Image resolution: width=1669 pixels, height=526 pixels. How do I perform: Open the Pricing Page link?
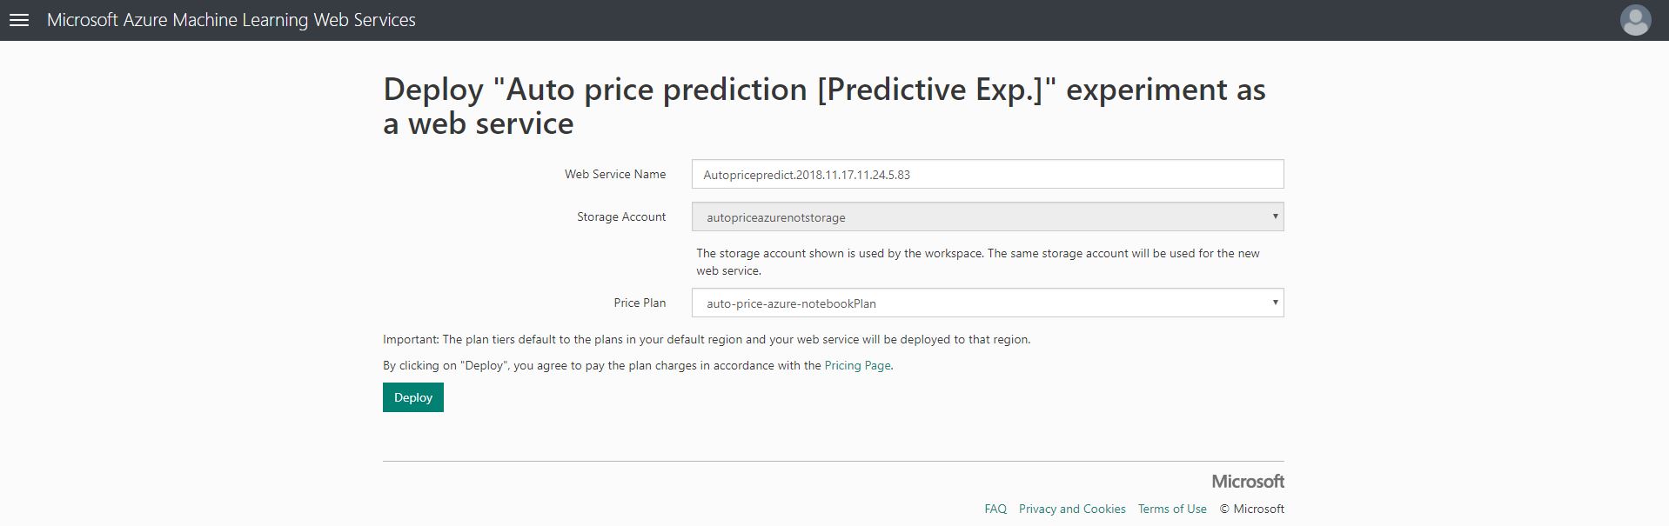coord(857,365)
